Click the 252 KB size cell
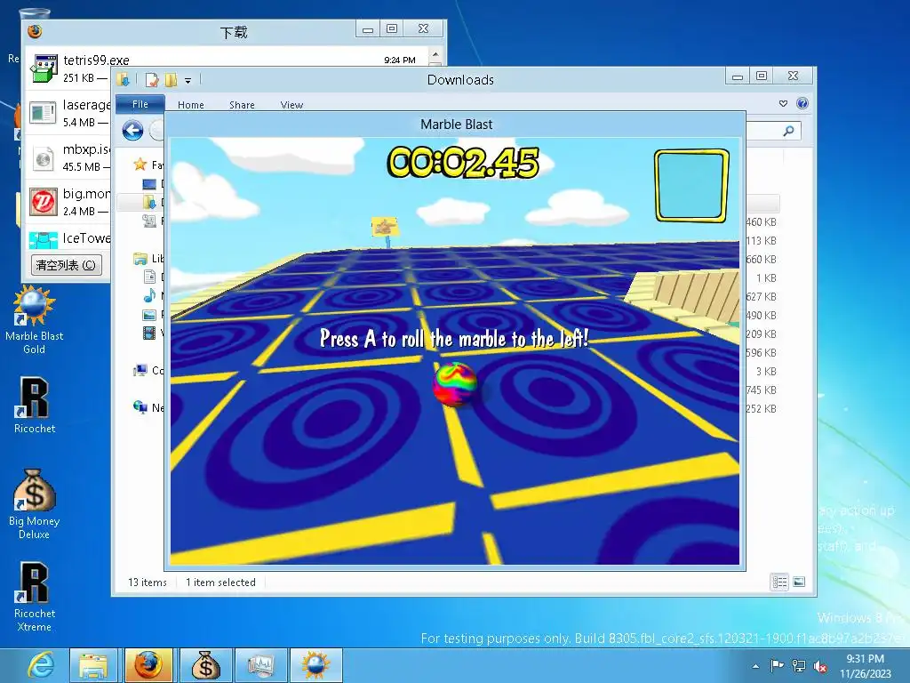This screenshot has width=910, height=683. (761, 408)
